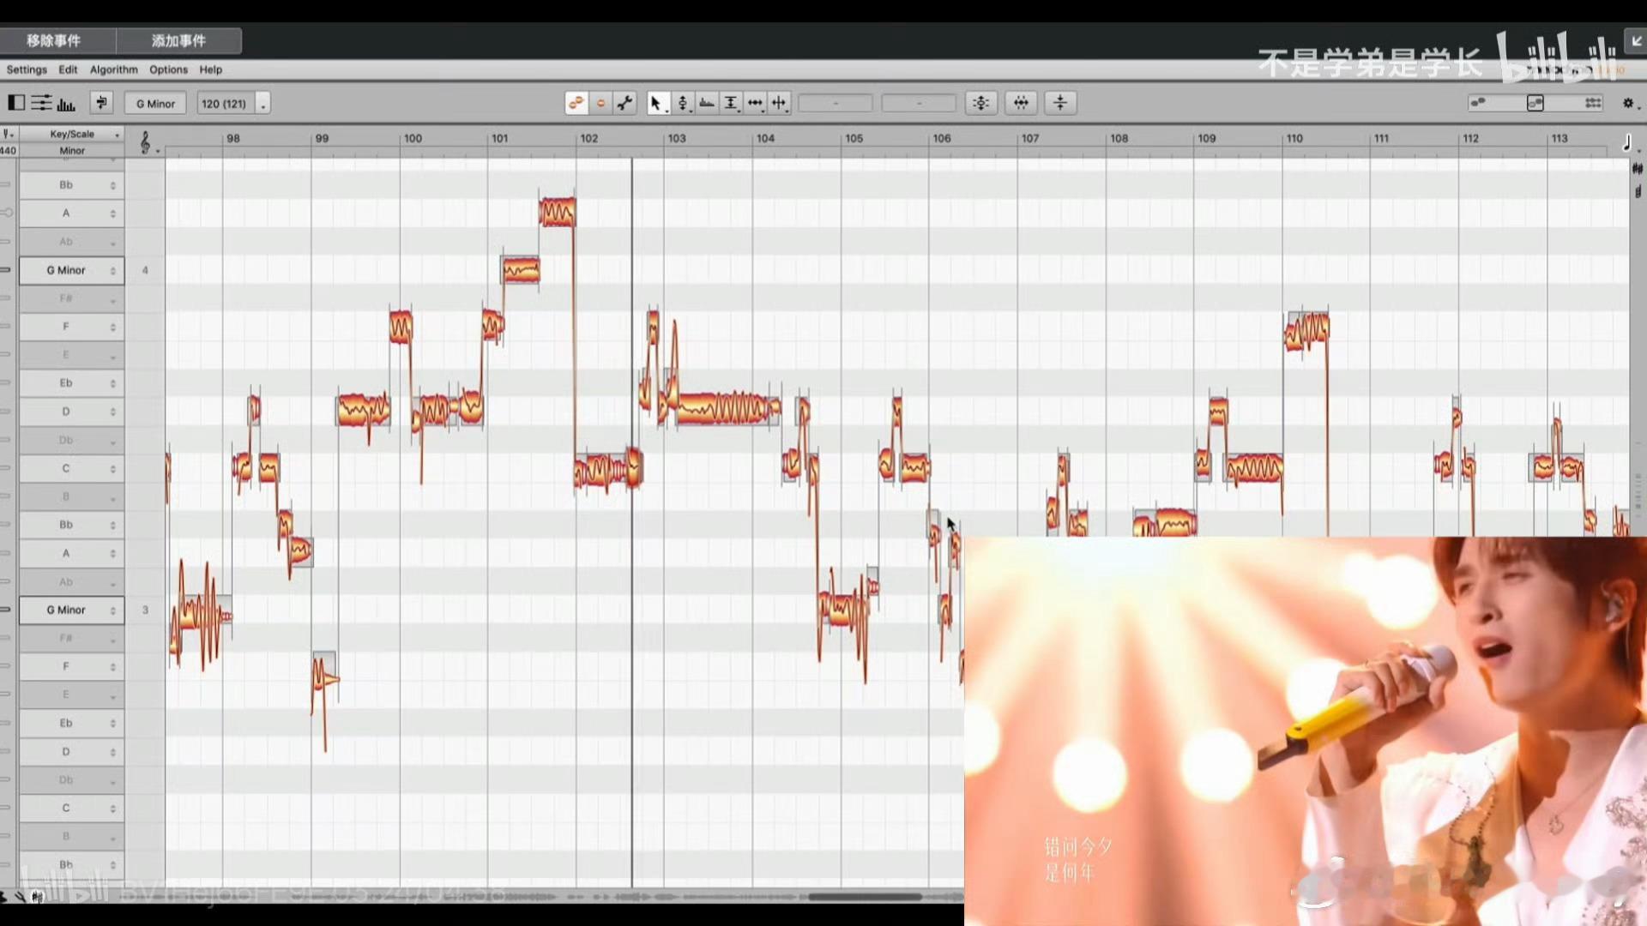Switch to the grid blob view mode
Screen dimensions: 1647x926
point(1593,103)
